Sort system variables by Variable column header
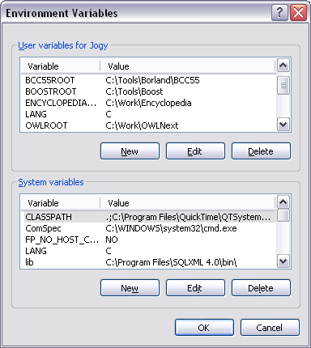This screenshot has width=311, height=348. pyautogui.click(x=61, y=203)
